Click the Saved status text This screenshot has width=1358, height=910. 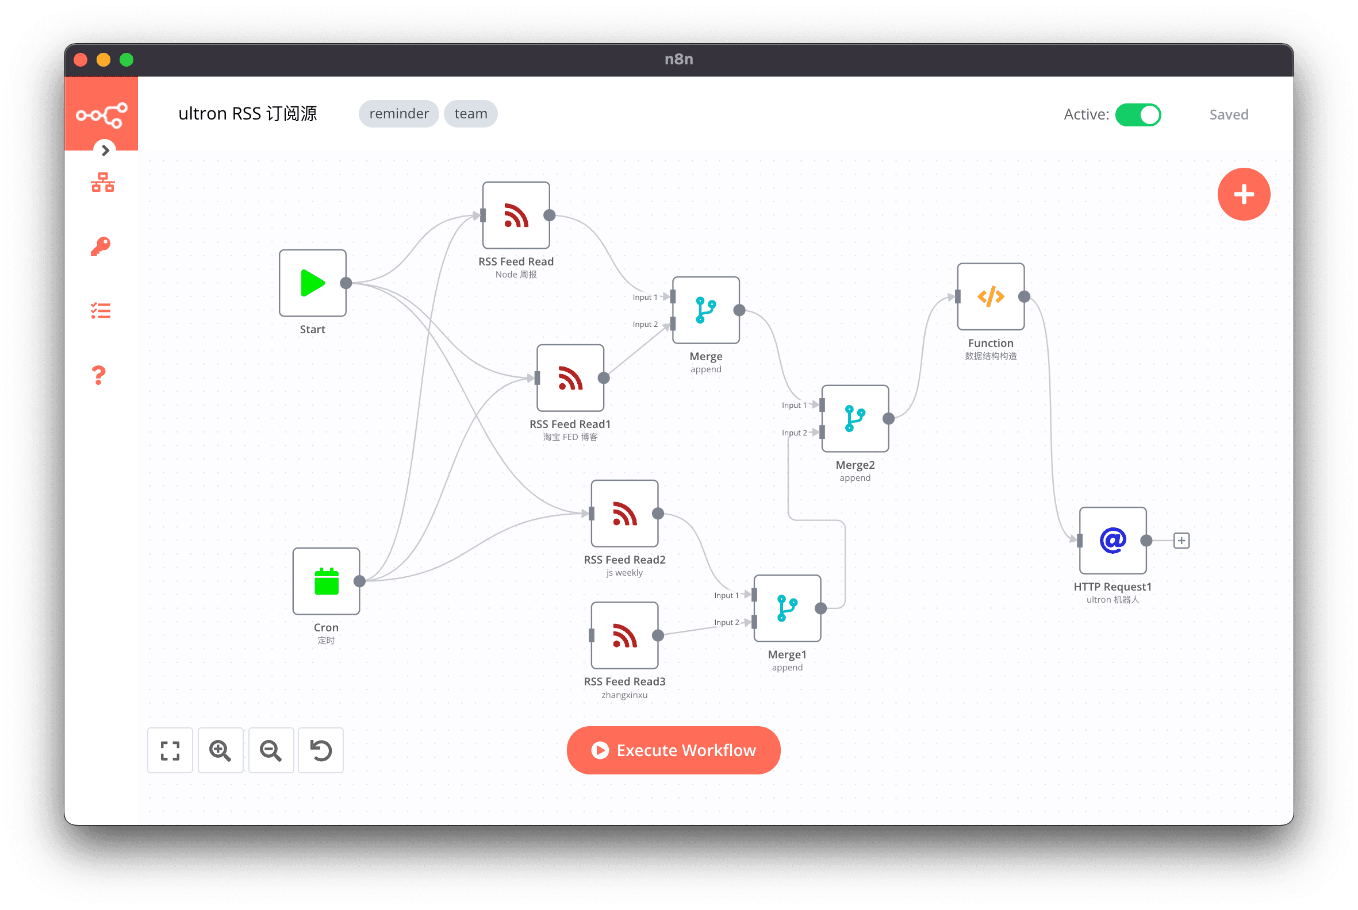click(x=1229, y=115)
